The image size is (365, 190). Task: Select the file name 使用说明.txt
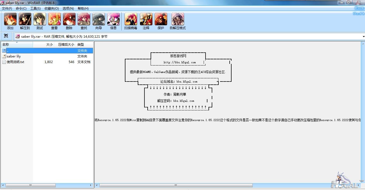[16, 62]
